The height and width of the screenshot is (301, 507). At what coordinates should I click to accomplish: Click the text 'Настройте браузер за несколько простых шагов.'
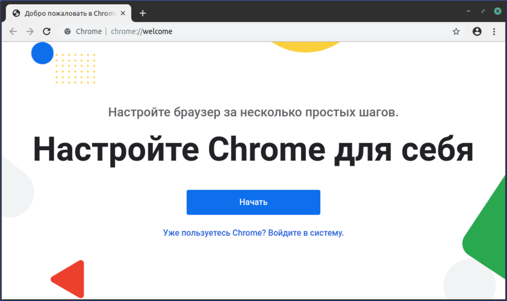253,112
